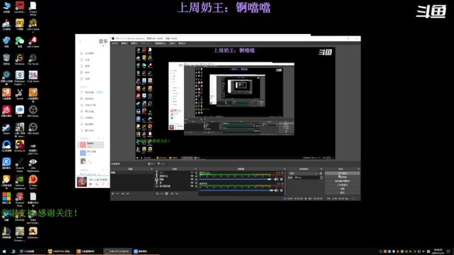454x255 pixels.
Task: Open 麦克风/Aux audio settings gear
Action: pyautogui.click(x=281, y=179)
